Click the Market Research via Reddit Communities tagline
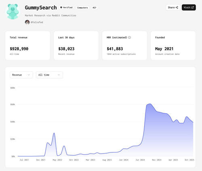Viewport: 202px width, 171px height. 50,15
